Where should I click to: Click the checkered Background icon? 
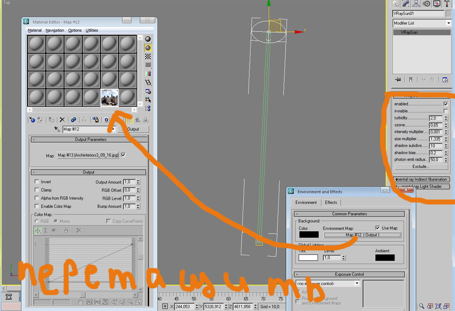148,56
